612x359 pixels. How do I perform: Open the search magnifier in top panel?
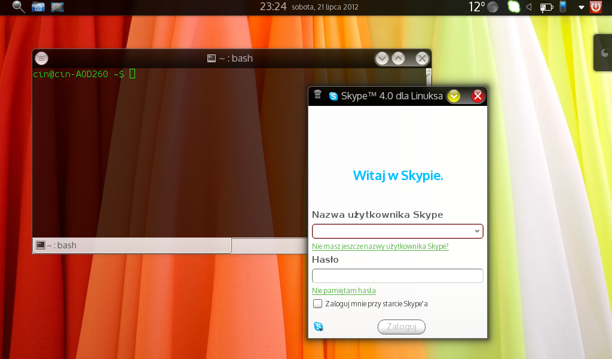pos(19,7)
